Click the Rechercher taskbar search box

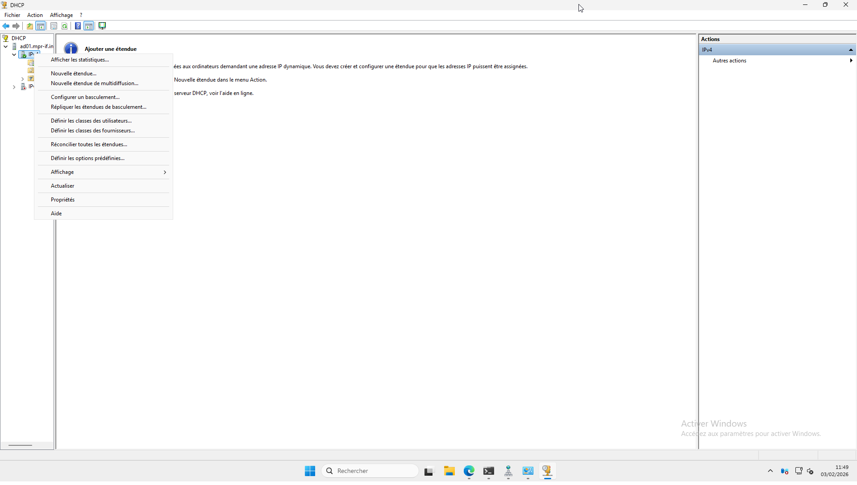(370, 471)
